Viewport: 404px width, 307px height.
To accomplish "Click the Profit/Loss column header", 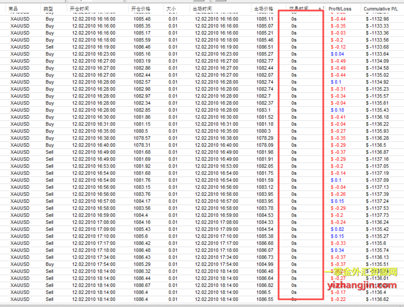I will click(339, 9).
